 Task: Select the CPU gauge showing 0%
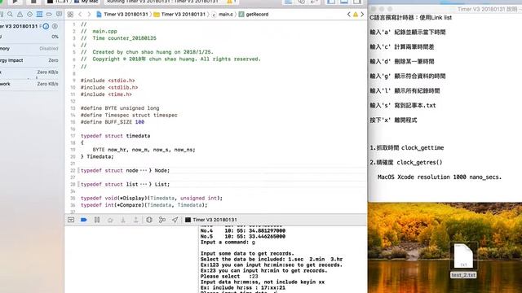pos(29,37)
